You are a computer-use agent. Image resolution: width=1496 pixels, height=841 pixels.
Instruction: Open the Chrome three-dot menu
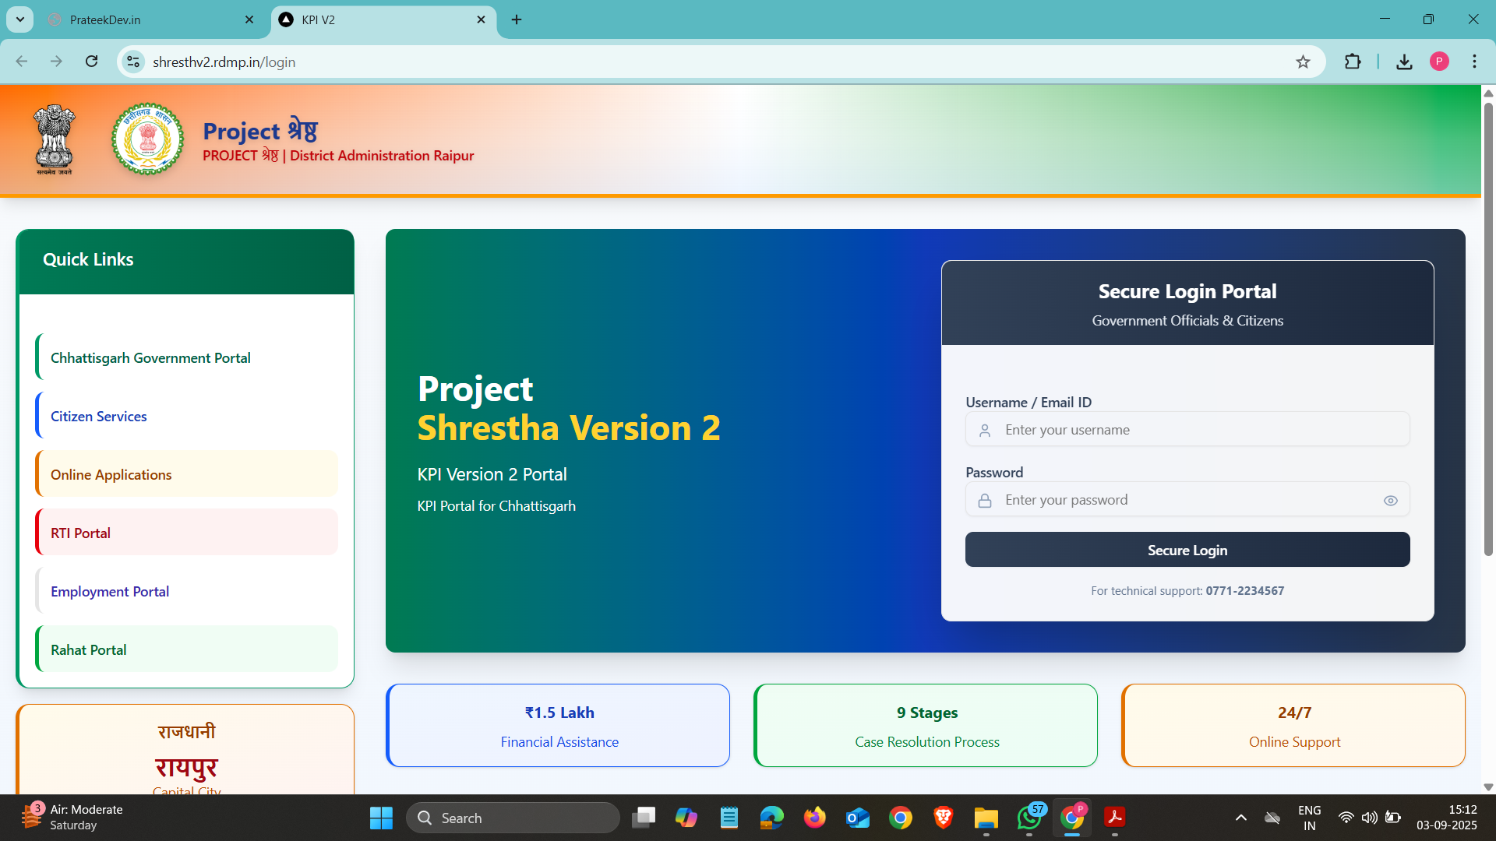click(1474, 62)
